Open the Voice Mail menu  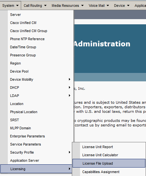(x=99, y=6)
